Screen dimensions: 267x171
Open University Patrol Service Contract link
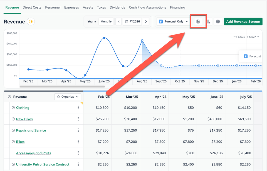click(43, 164)
